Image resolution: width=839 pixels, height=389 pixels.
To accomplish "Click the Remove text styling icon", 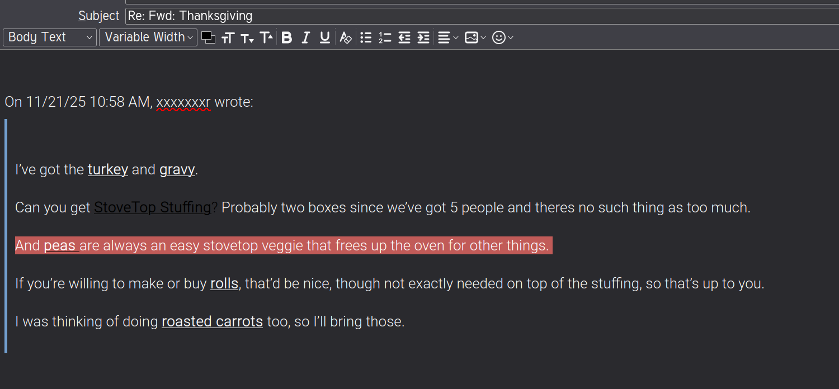I will click(346, 37).
